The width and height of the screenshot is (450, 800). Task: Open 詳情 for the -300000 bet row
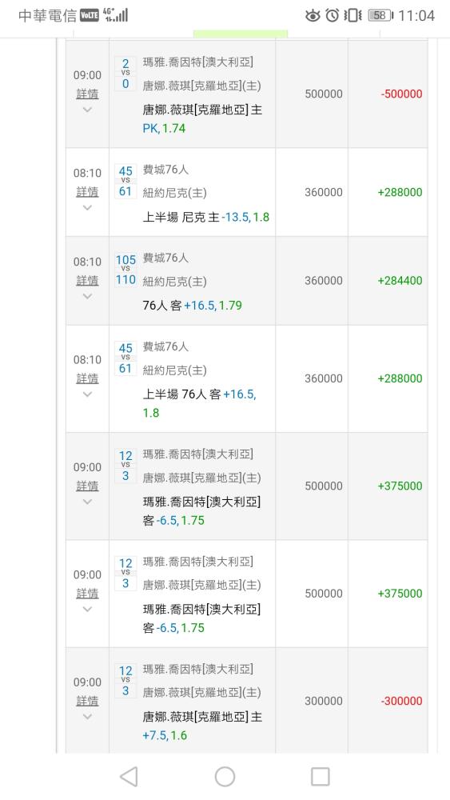87,701
